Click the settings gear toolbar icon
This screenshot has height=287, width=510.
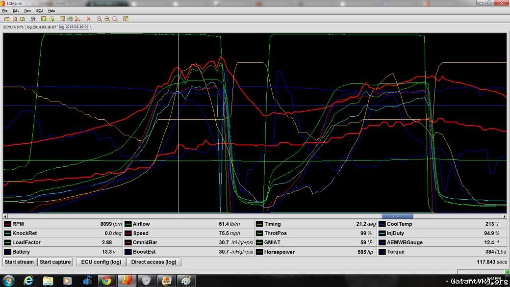32,19
